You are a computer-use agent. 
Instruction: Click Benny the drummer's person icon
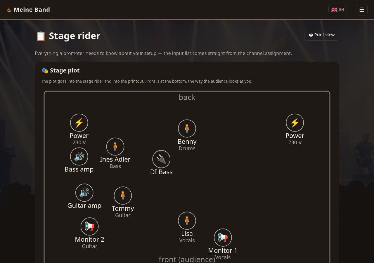(187, 129)
